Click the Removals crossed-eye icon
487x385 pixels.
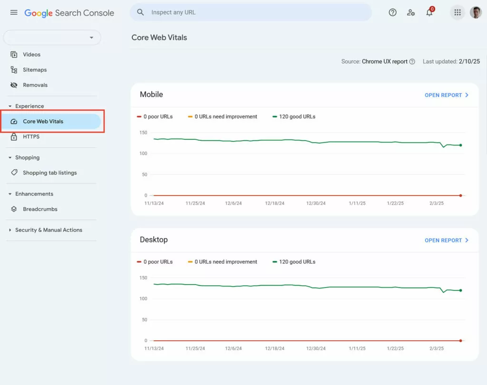coord(14,85)
